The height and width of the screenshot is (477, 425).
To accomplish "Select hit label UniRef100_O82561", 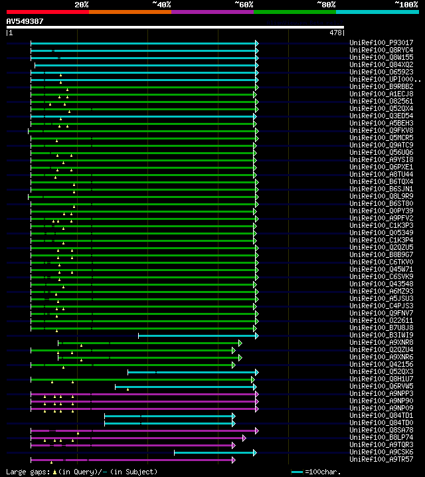I will coord(381,101).
